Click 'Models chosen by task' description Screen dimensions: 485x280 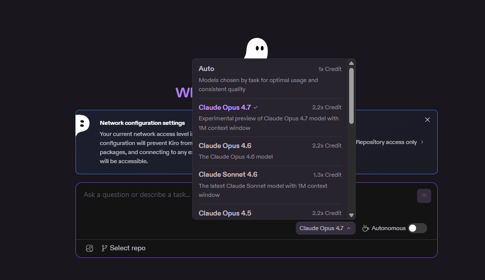(258, 85)
